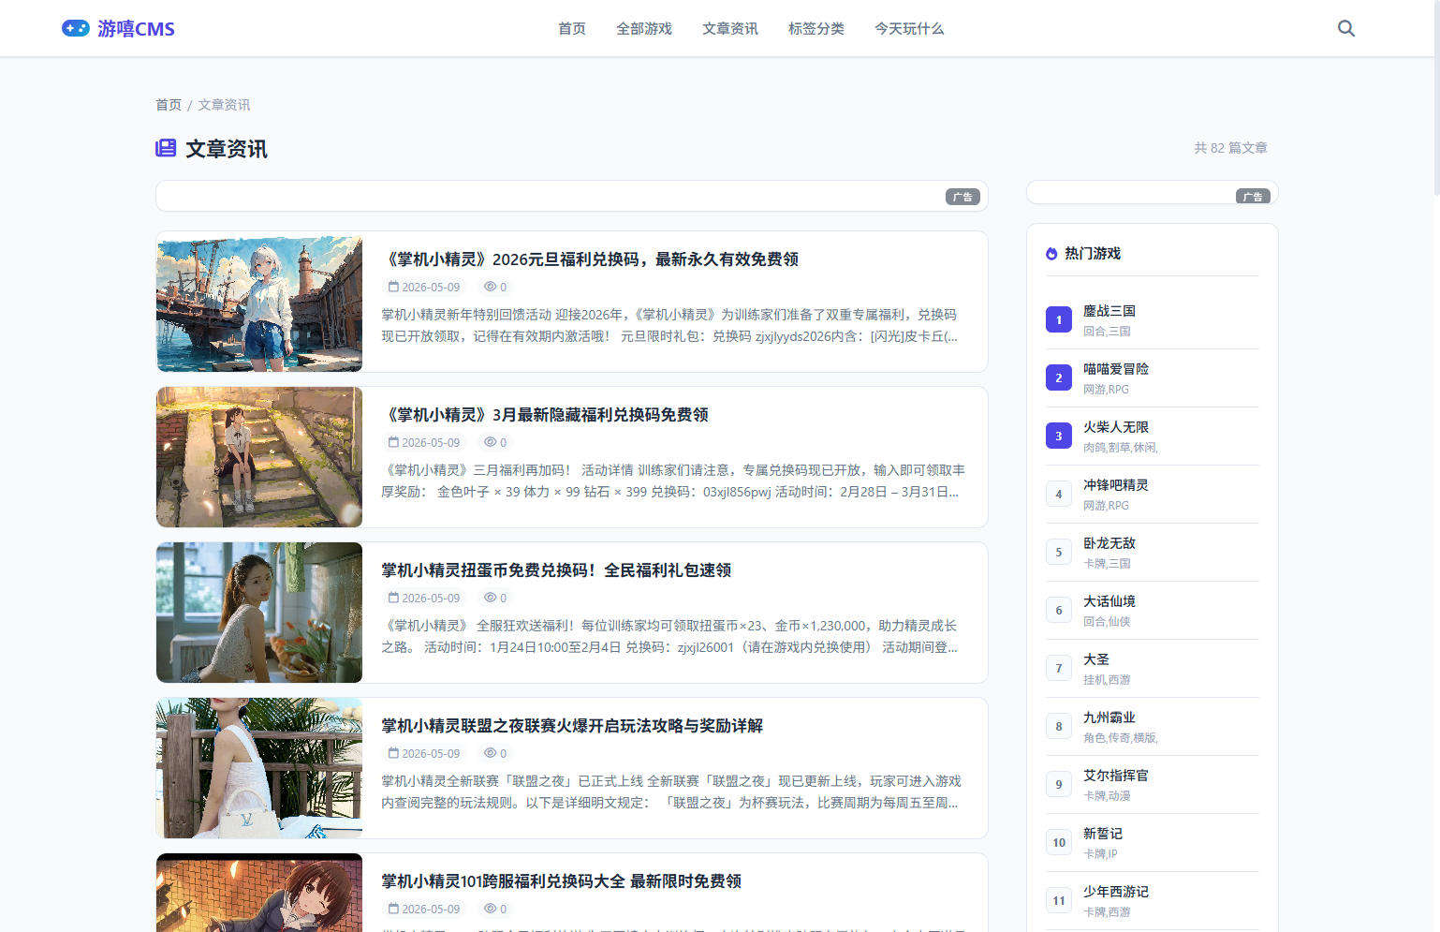Click the brown-haired anime girl thumbnail

pyautogui.click(x=259, y=893)
